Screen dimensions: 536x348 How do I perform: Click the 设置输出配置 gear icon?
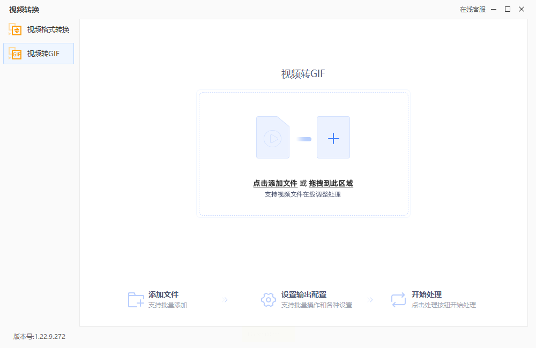[269, 300]
